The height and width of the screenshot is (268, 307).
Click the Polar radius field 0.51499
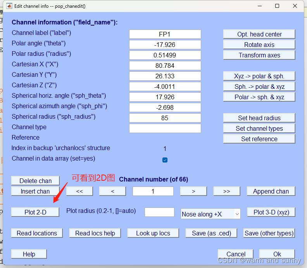coord(165,55)
